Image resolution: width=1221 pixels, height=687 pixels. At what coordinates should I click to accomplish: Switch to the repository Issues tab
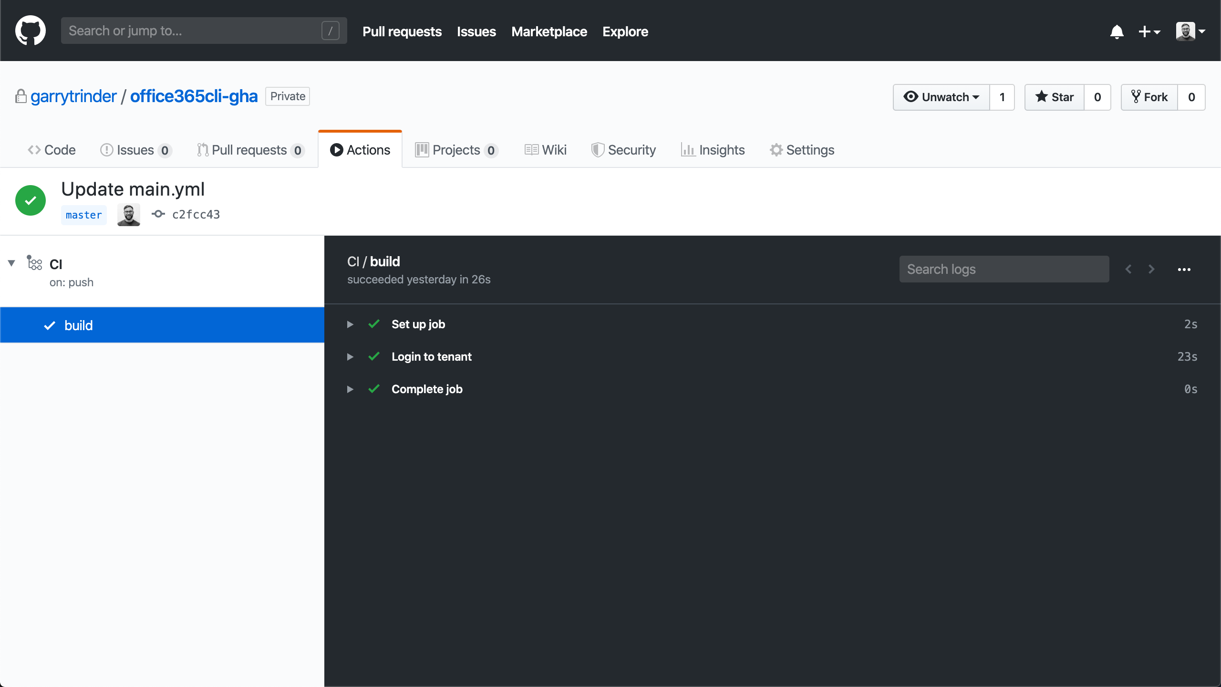[x=135, y=150]
